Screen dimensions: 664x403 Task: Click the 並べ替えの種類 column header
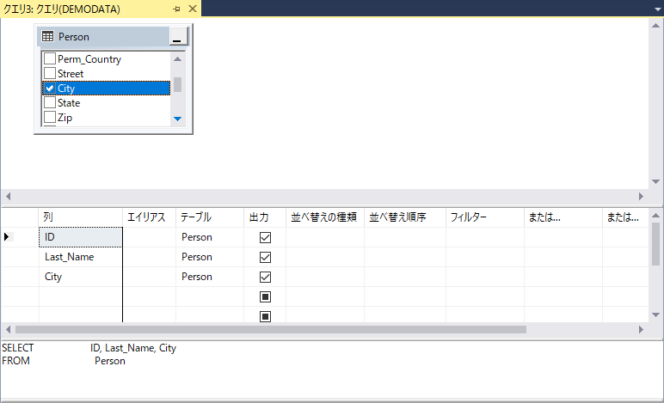(x=324, y=217)
